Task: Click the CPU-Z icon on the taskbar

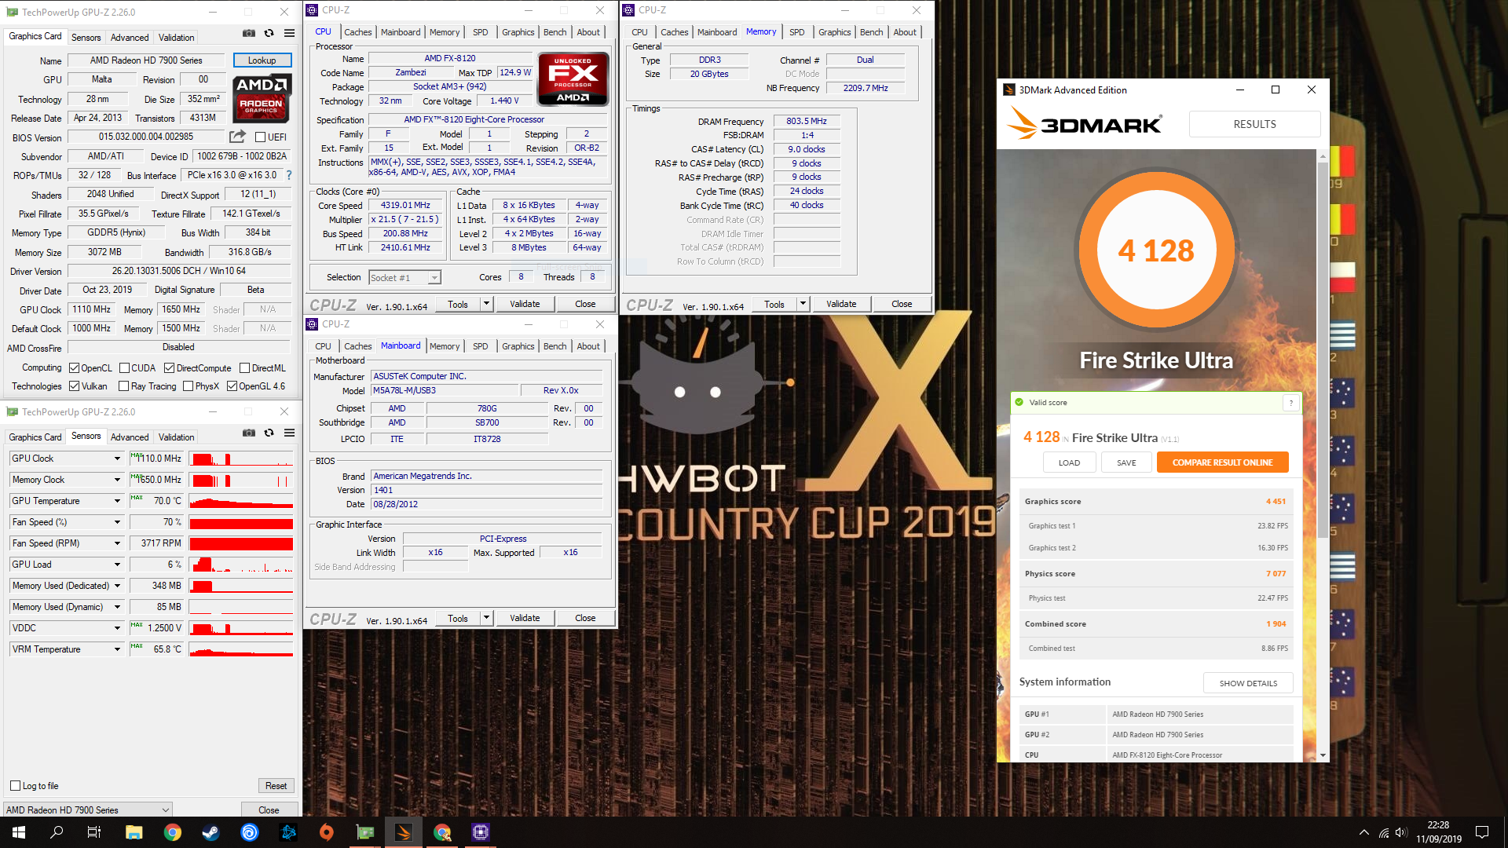Action: pos(480,832)
